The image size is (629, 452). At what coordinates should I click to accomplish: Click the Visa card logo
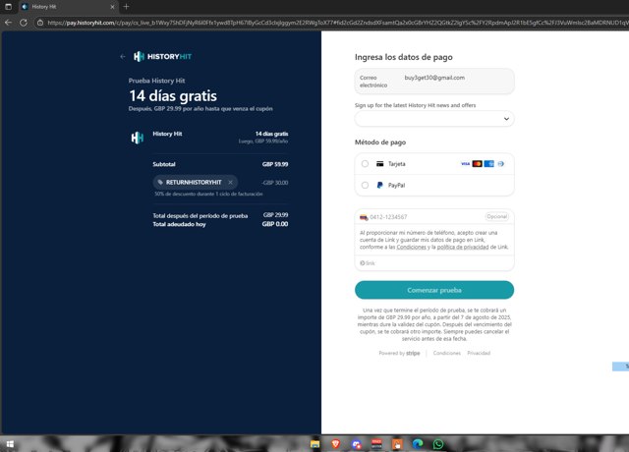click(x=465, y=164)
